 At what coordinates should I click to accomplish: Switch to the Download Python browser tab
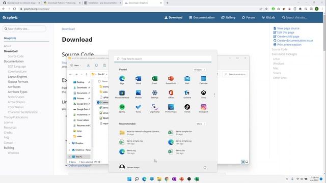point(62,3)
